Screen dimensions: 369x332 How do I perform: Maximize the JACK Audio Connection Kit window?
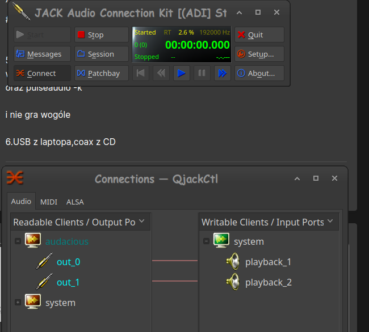click(x=258, y=12)
